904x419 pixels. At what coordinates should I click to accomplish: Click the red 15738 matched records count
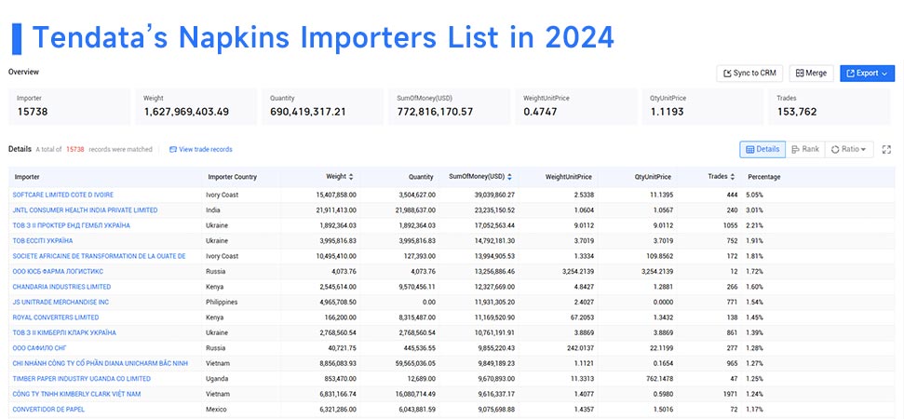click(x=75, y=149)
